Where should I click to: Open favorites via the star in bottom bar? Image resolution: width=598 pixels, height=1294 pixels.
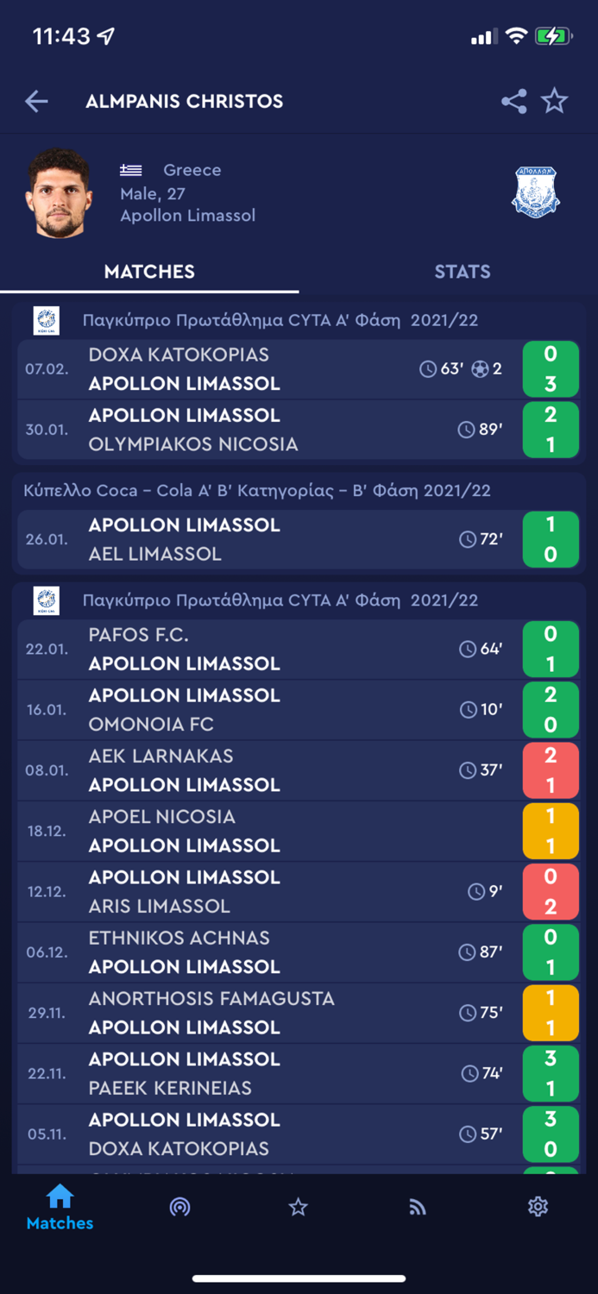[298, 1207]
